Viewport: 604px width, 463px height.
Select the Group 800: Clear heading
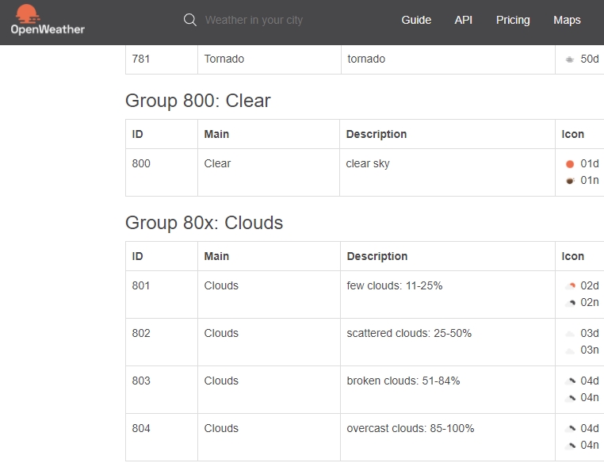pos(198,101)
